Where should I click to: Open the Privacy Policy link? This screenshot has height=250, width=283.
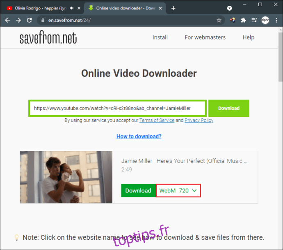pos(199,120)
